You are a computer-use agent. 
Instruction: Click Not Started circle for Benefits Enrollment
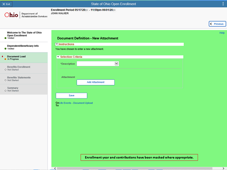tap(5, 70)
